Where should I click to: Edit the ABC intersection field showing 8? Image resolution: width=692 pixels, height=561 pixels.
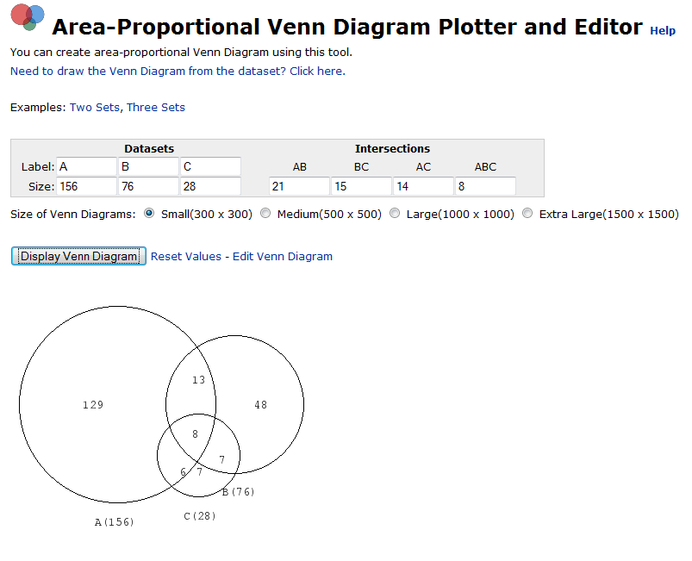485,186
